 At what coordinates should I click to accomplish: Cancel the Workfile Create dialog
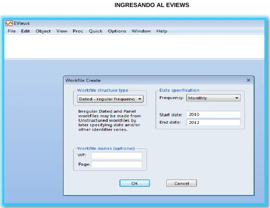click(x=181, y=183)
